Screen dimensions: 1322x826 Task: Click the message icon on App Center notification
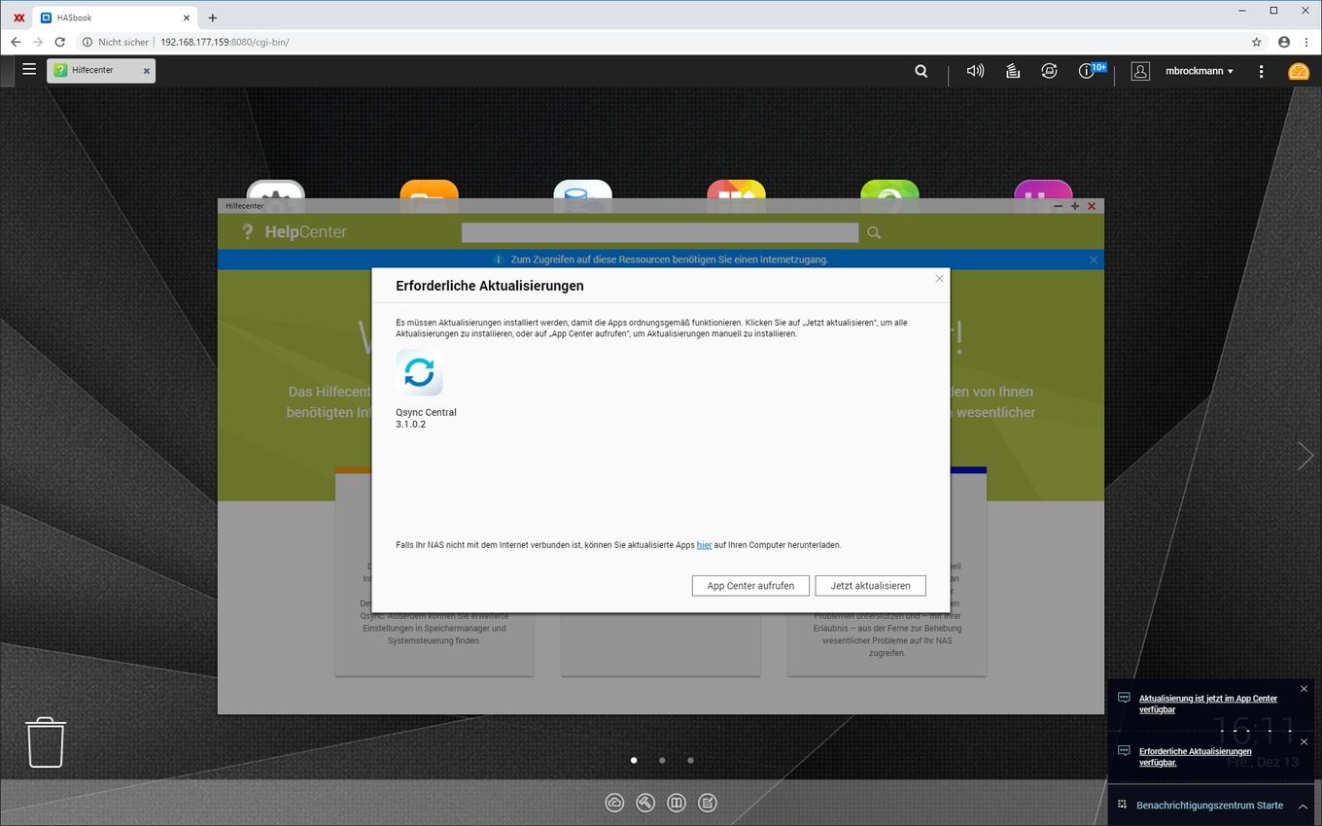pos(1124,698)
